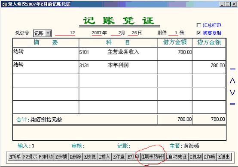Open the F3附助 auxiliary button
Screen dimensions: 238x167
pyautogui.click(x=46, y=157)
